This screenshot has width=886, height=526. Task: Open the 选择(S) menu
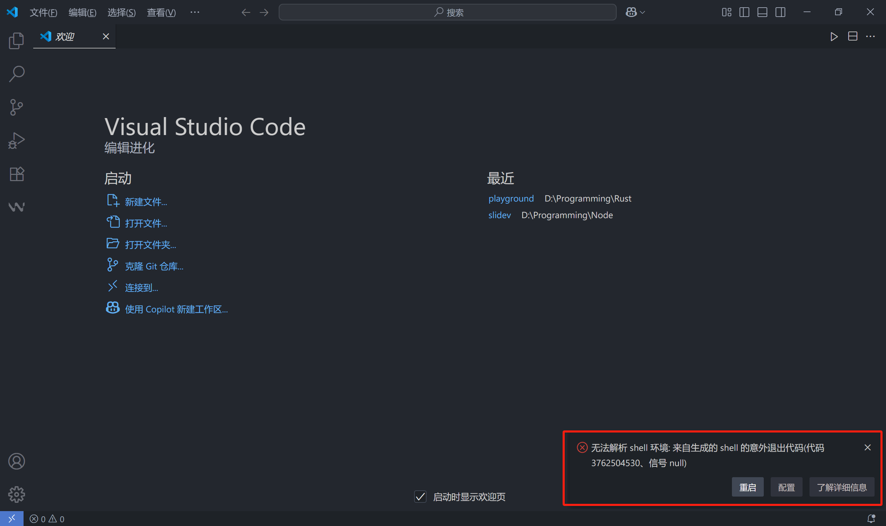(122, 13)
